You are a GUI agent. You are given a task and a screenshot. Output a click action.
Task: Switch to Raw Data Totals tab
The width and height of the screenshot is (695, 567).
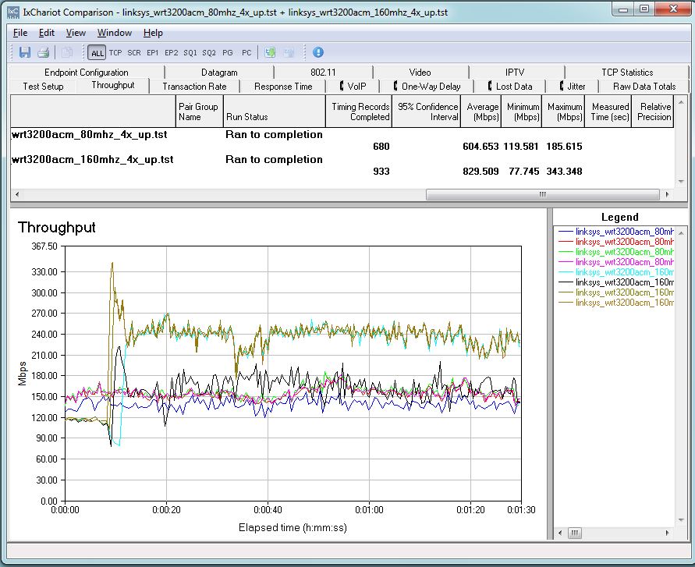644,87
